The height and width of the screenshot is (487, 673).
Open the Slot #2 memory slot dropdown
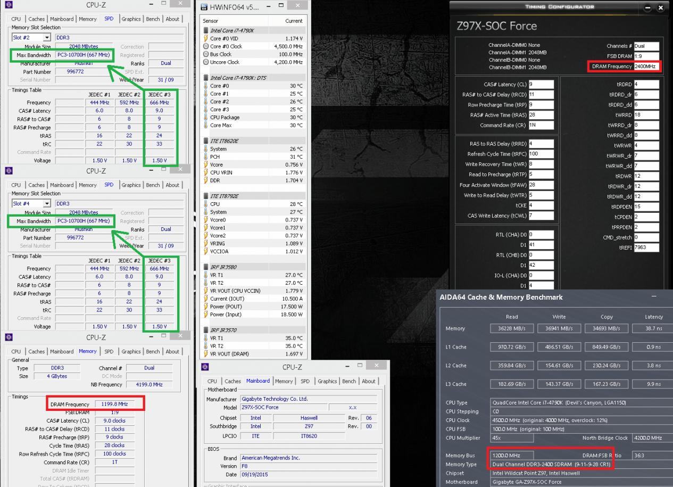(47, 38)
